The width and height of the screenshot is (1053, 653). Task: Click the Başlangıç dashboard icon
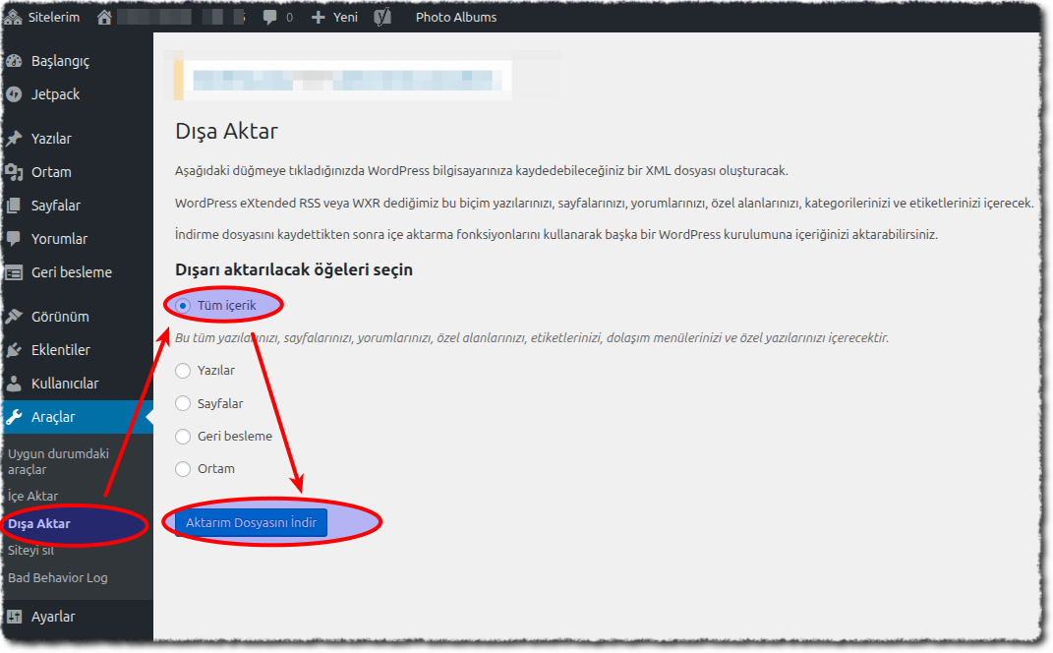pyautogui.click(x=14, y=61)
